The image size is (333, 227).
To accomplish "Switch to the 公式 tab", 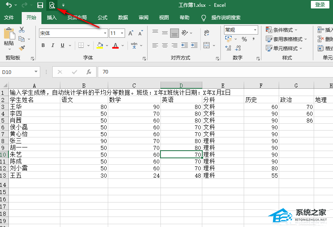I will [103, 18].
